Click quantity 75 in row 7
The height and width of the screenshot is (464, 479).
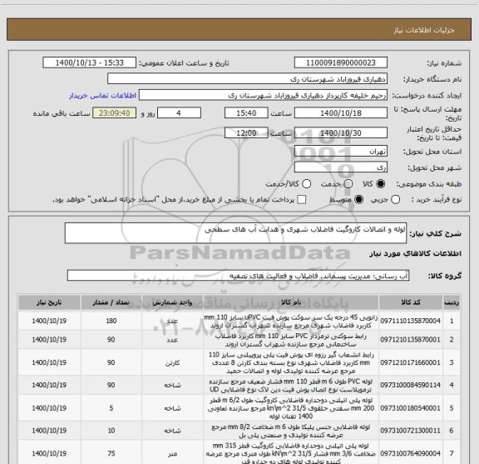111,453
